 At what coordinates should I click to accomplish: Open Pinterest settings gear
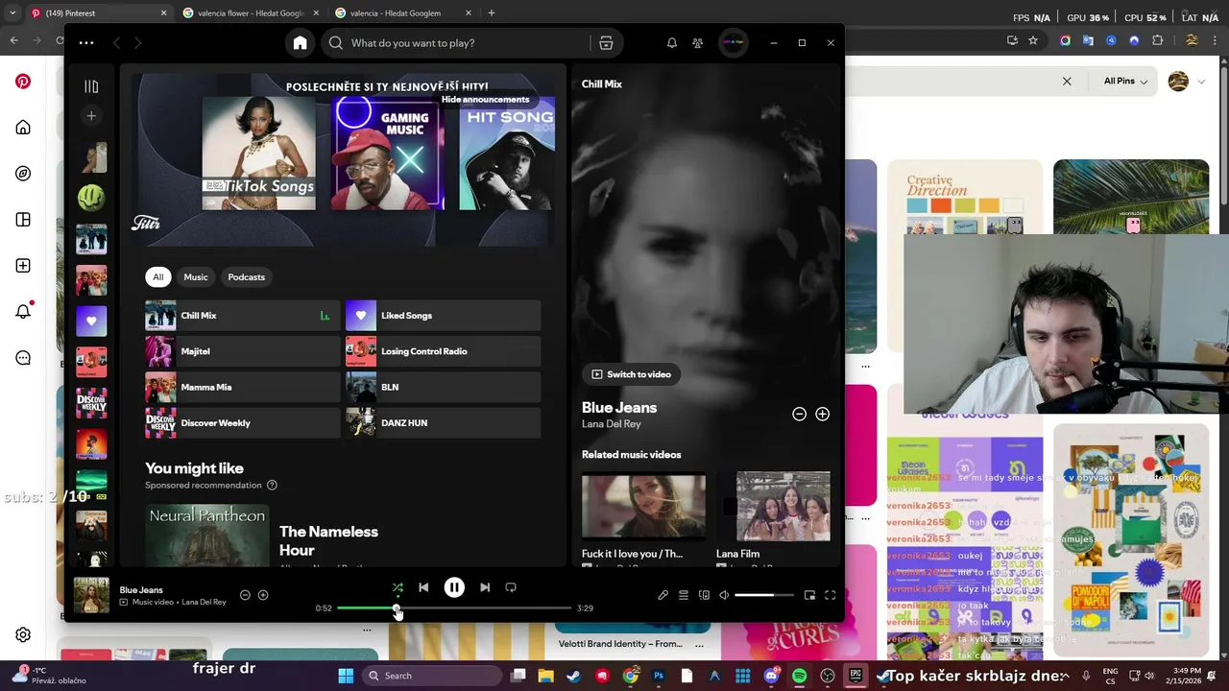pos(23,635)
